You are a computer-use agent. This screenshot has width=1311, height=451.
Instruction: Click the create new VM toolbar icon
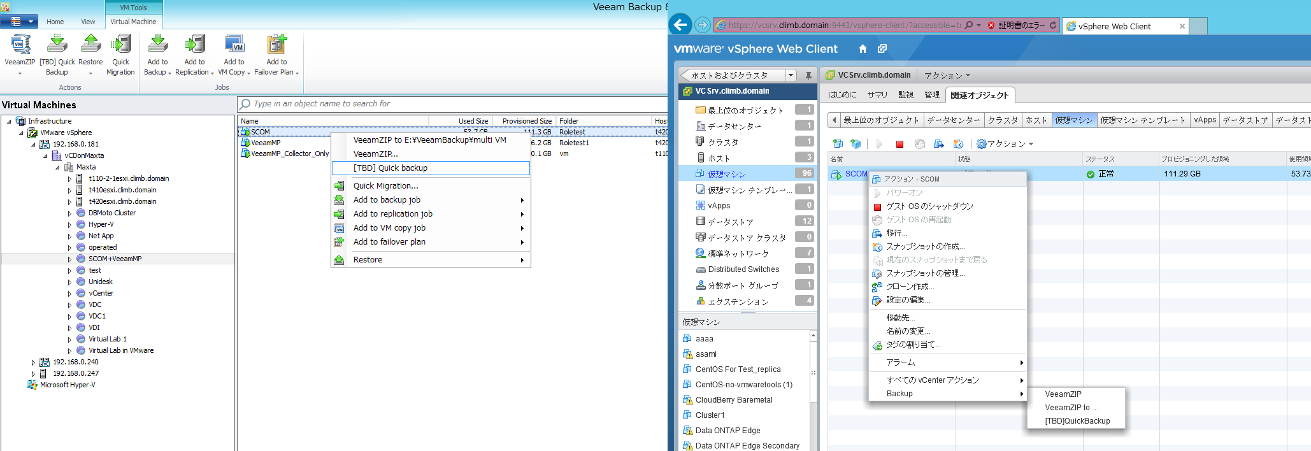(838, 144)
